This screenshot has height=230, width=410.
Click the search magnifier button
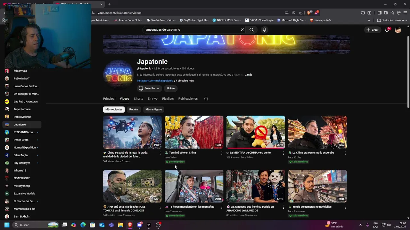click(251, 30)
